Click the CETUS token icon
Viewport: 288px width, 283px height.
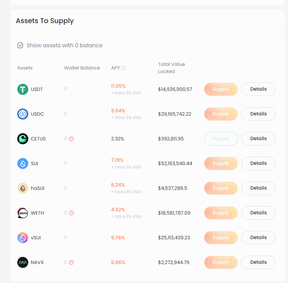coord(23,139)
